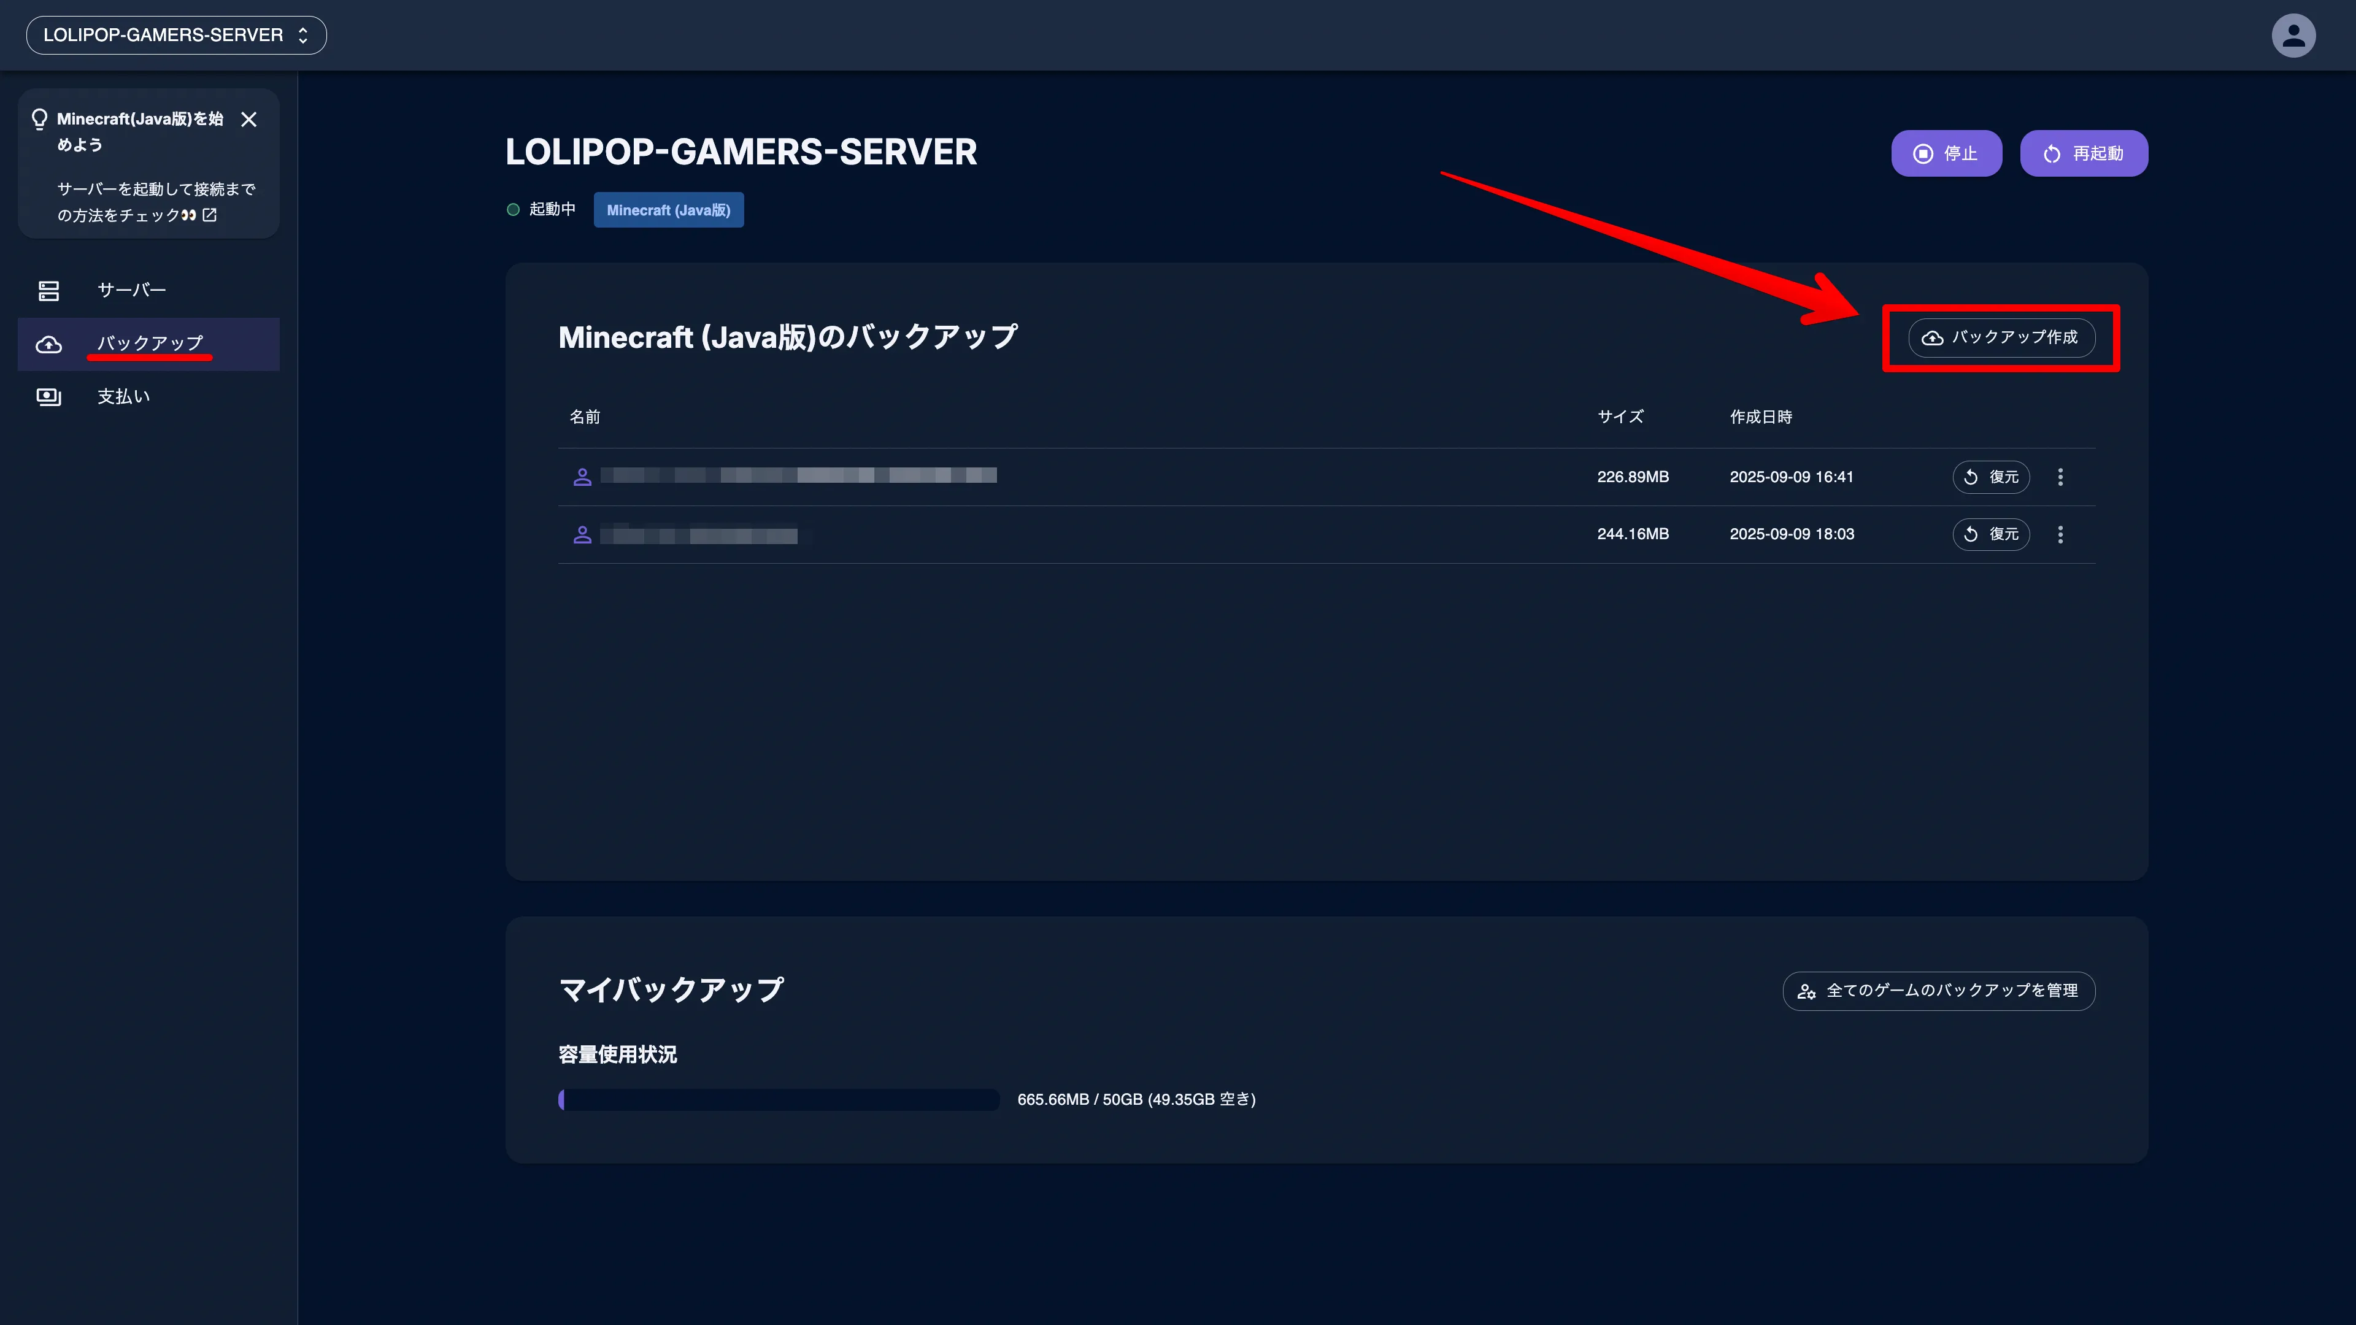Restore the backup created at 18:03
2356x1325 pixels.
click(x=1990, y=534)
